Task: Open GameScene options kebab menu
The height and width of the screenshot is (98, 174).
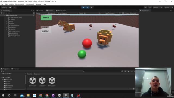Action: pyautogui.click(x=34, y=16)
